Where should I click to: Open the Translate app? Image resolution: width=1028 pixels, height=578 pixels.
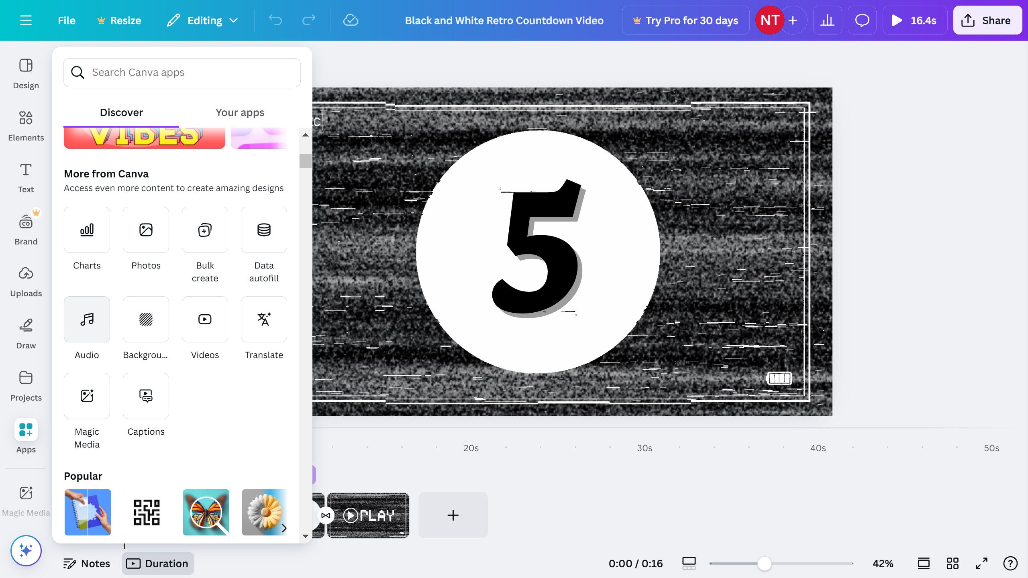pyautogui.click(x=264, y=320)
